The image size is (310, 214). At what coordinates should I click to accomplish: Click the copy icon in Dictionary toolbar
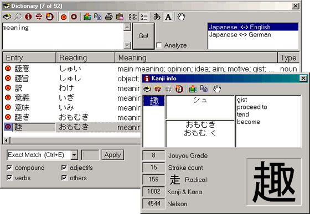[97, 17]
